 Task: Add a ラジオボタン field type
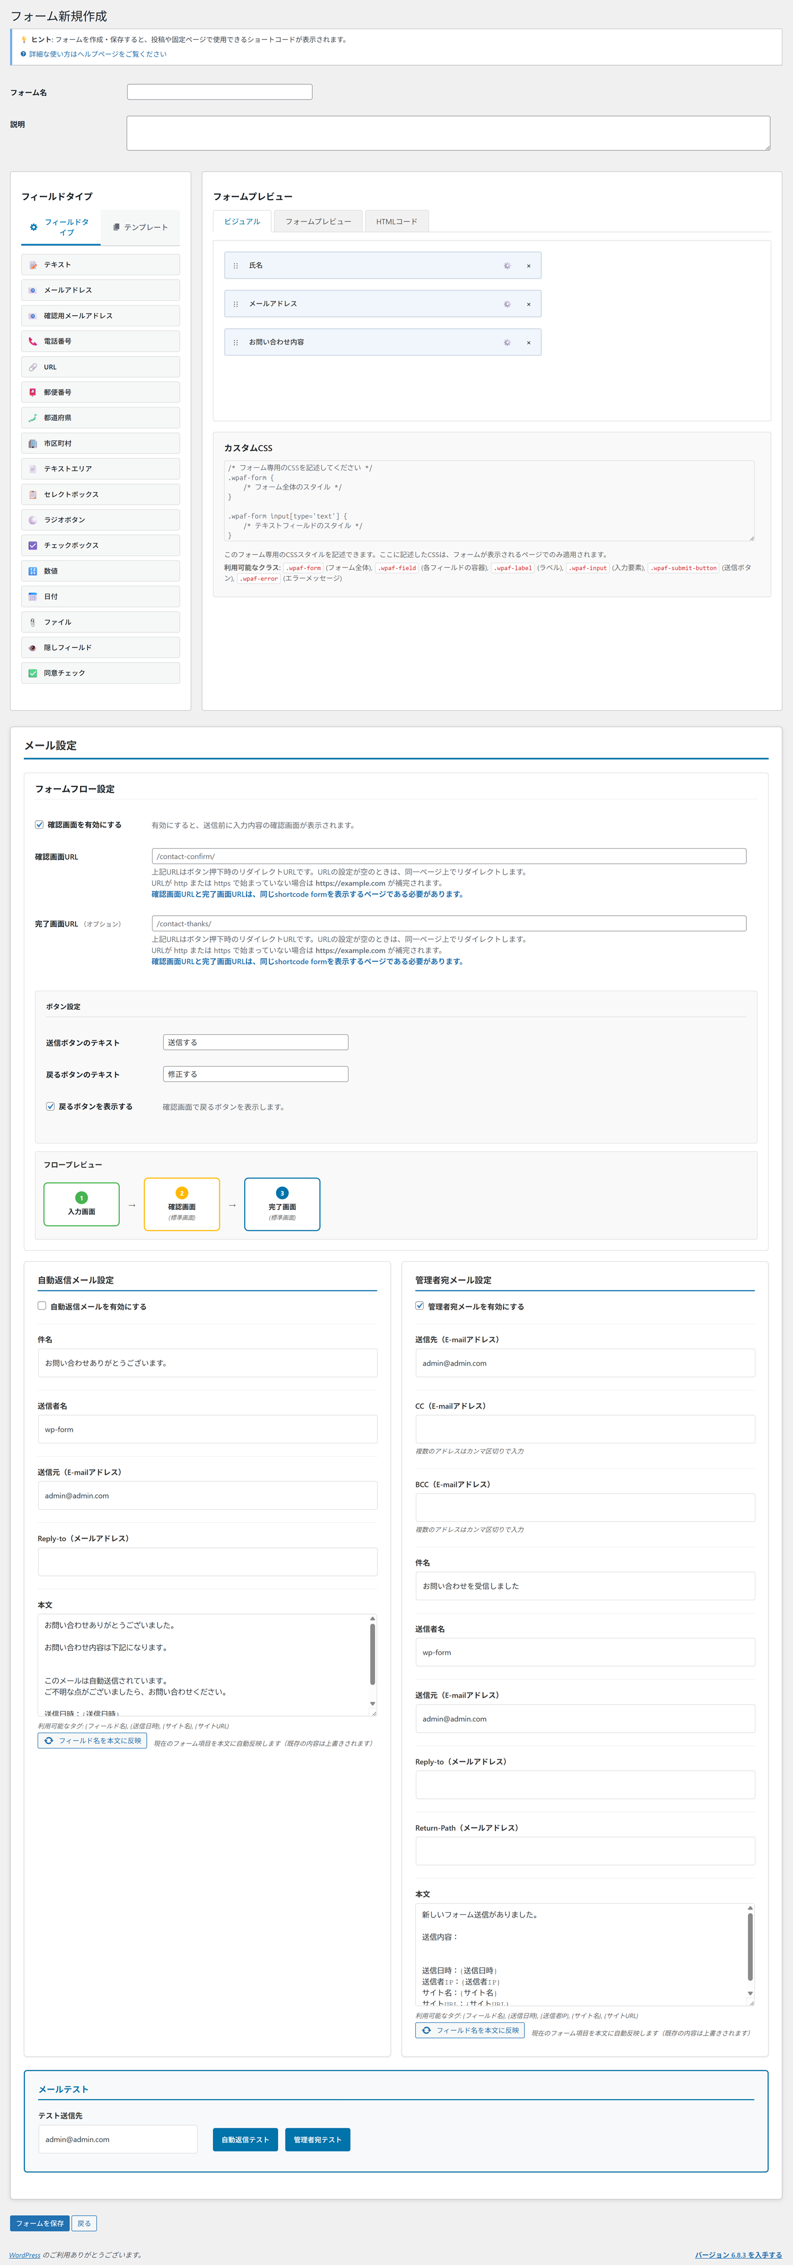pos(100,520)
